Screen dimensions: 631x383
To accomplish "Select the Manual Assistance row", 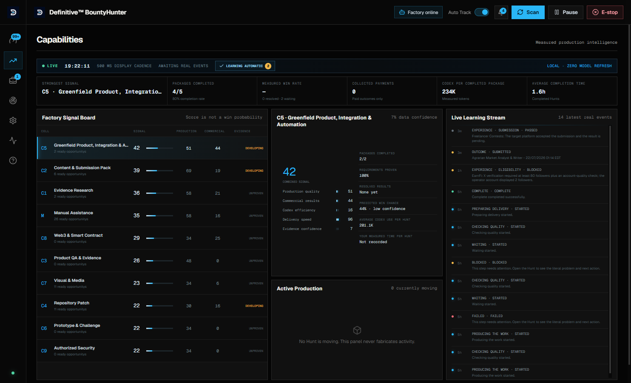I will coord(152,216).
